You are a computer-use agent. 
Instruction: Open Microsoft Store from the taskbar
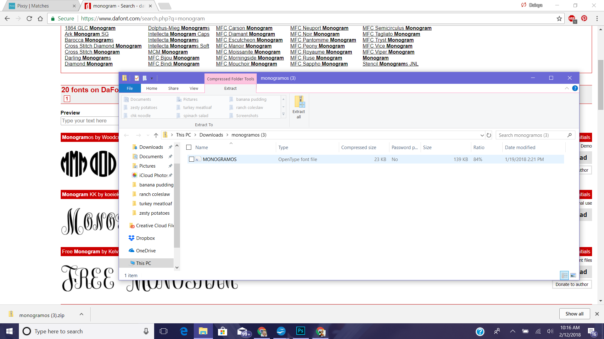coord(223,331)
